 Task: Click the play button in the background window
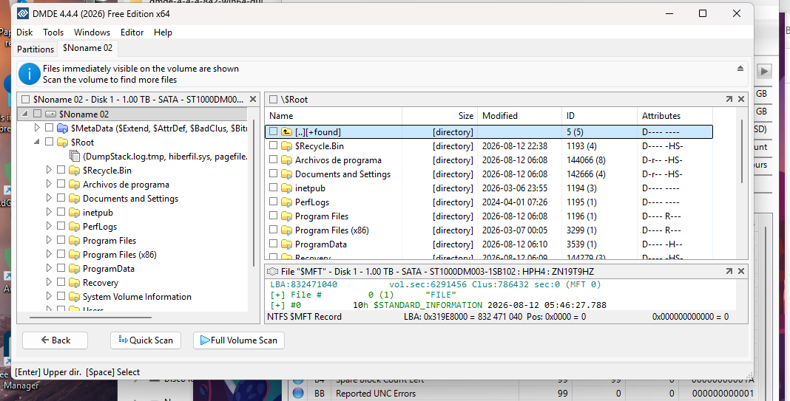[x=764, y=72]
